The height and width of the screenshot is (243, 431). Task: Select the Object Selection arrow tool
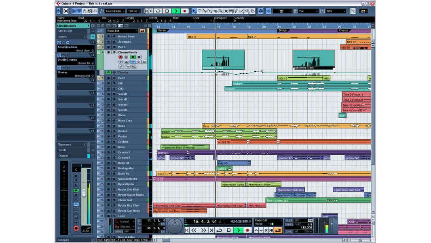[x=194, y=11]
